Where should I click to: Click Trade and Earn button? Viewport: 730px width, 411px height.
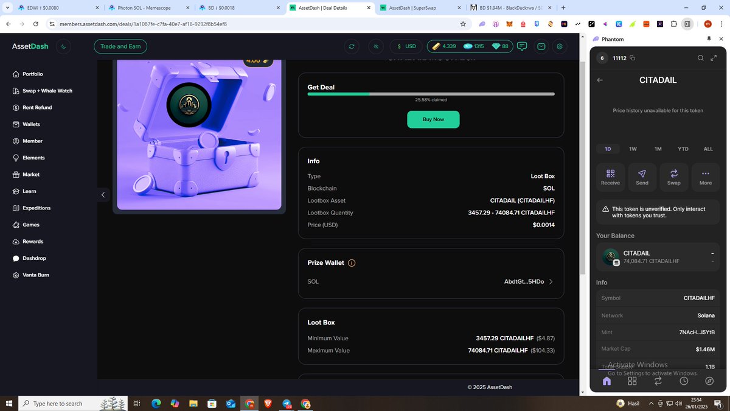tap(120, 46)
